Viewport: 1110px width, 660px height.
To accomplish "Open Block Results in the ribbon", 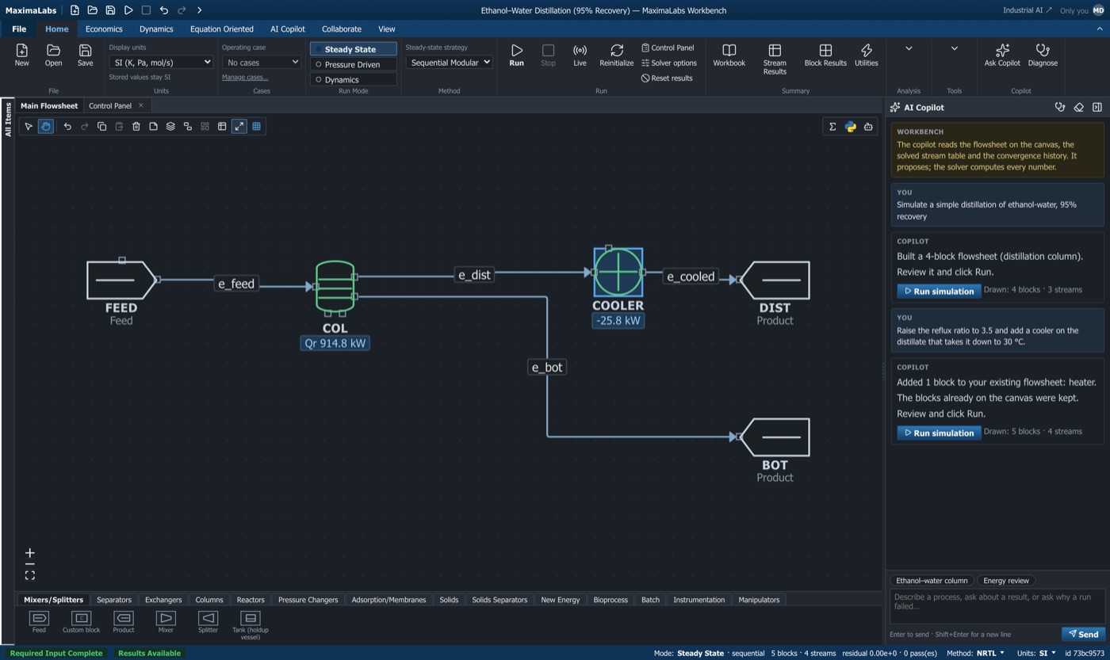I will (x=825, y=55).
